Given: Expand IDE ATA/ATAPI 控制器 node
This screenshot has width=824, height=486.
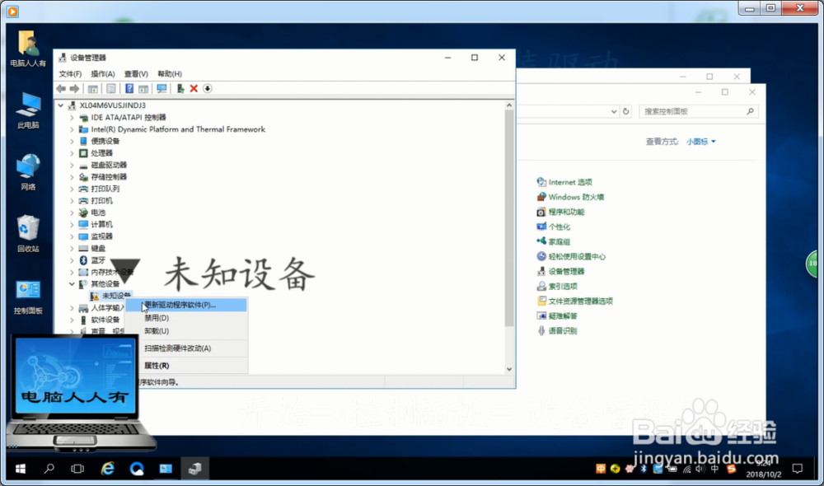Looking at the screenshot, I should [x=72, y=118].
